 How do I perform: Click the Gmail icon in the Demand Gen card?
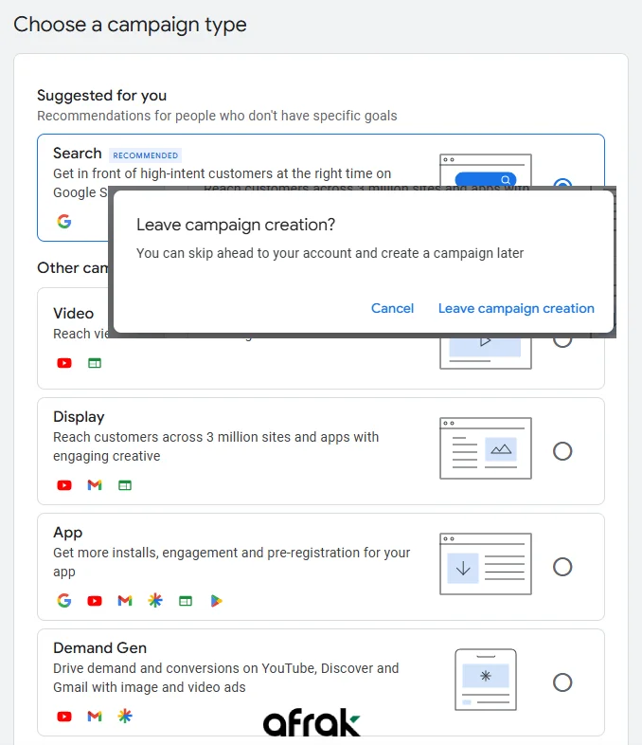pos(95,717)
